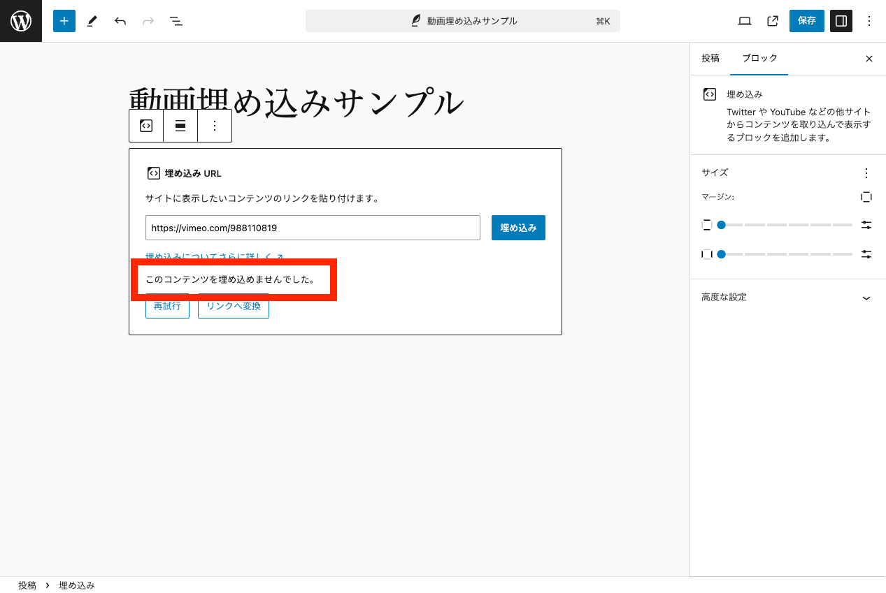The height and width of the screenshot is (593, 886).
Task: Redo the change in the top toolbar
Action: 148,21
